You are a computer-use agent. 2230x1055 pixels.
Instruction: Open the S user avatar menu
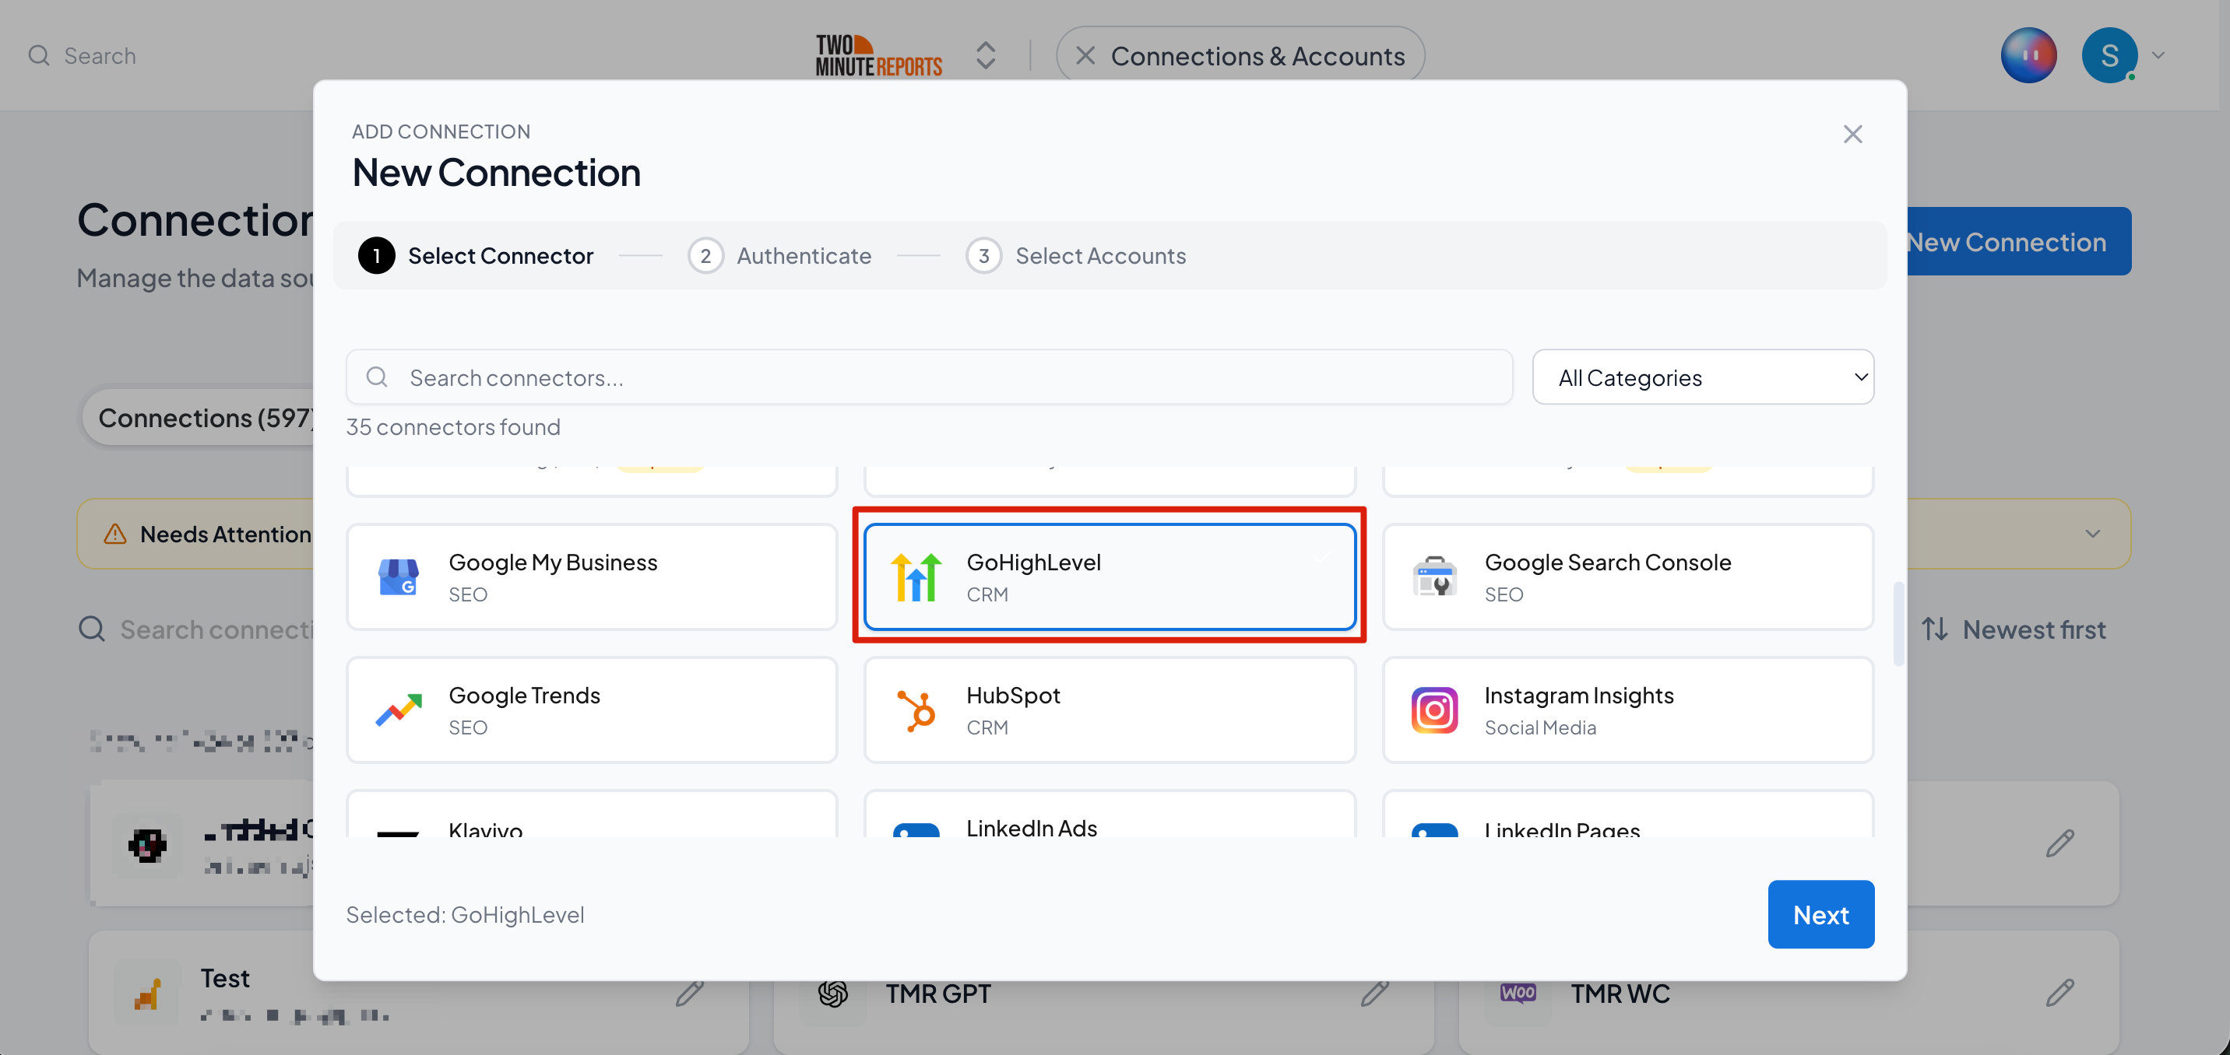pyautogui.click(x=2109, y=55)
